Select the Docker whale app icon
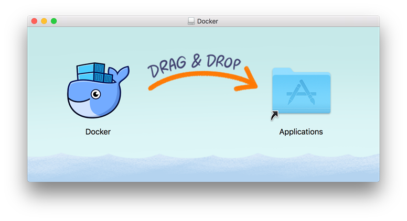The height and width of the screenshot is (221, 407). tap(98, 90)
